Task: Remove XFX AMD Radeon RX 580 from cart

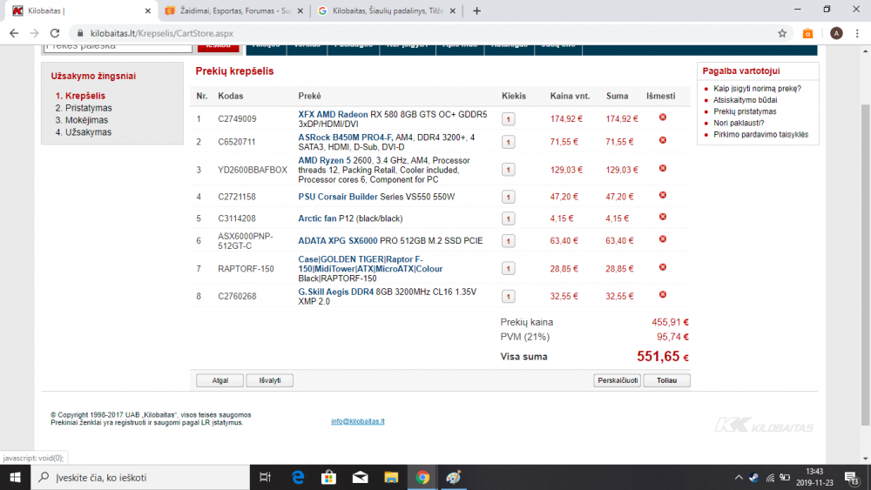Action: [x=663, y=117]
